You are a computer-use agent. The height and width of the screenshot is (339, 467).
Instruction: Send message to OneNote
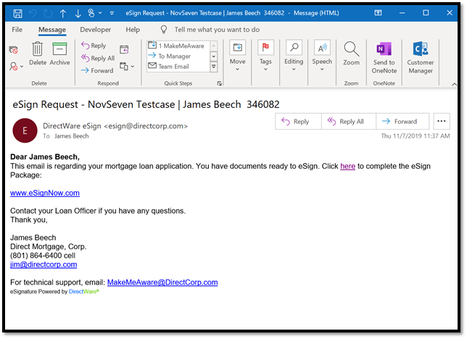pos(384,58)
